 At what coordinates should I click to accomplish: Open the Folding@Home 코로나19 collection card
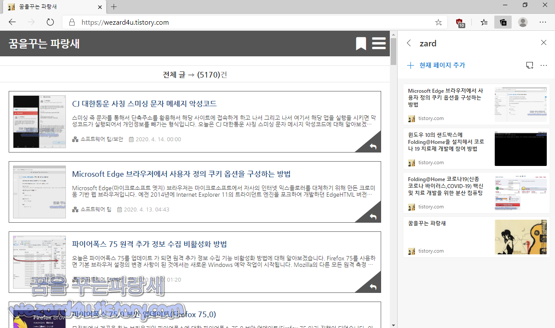476,193
